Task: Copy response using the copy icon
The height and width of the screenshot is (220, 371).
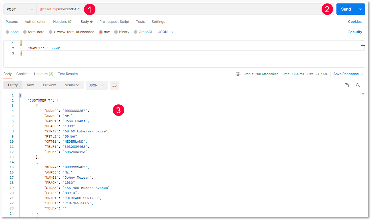Action: pyautogui.click(x=347, y=85)
